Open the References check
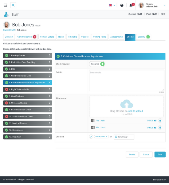This screenshot has height=185, width=169. click(x=28, y=130)
